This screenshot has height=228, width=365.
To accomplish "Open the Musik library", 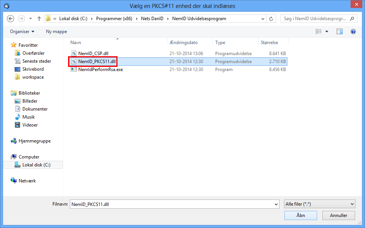I will (29, 117).
